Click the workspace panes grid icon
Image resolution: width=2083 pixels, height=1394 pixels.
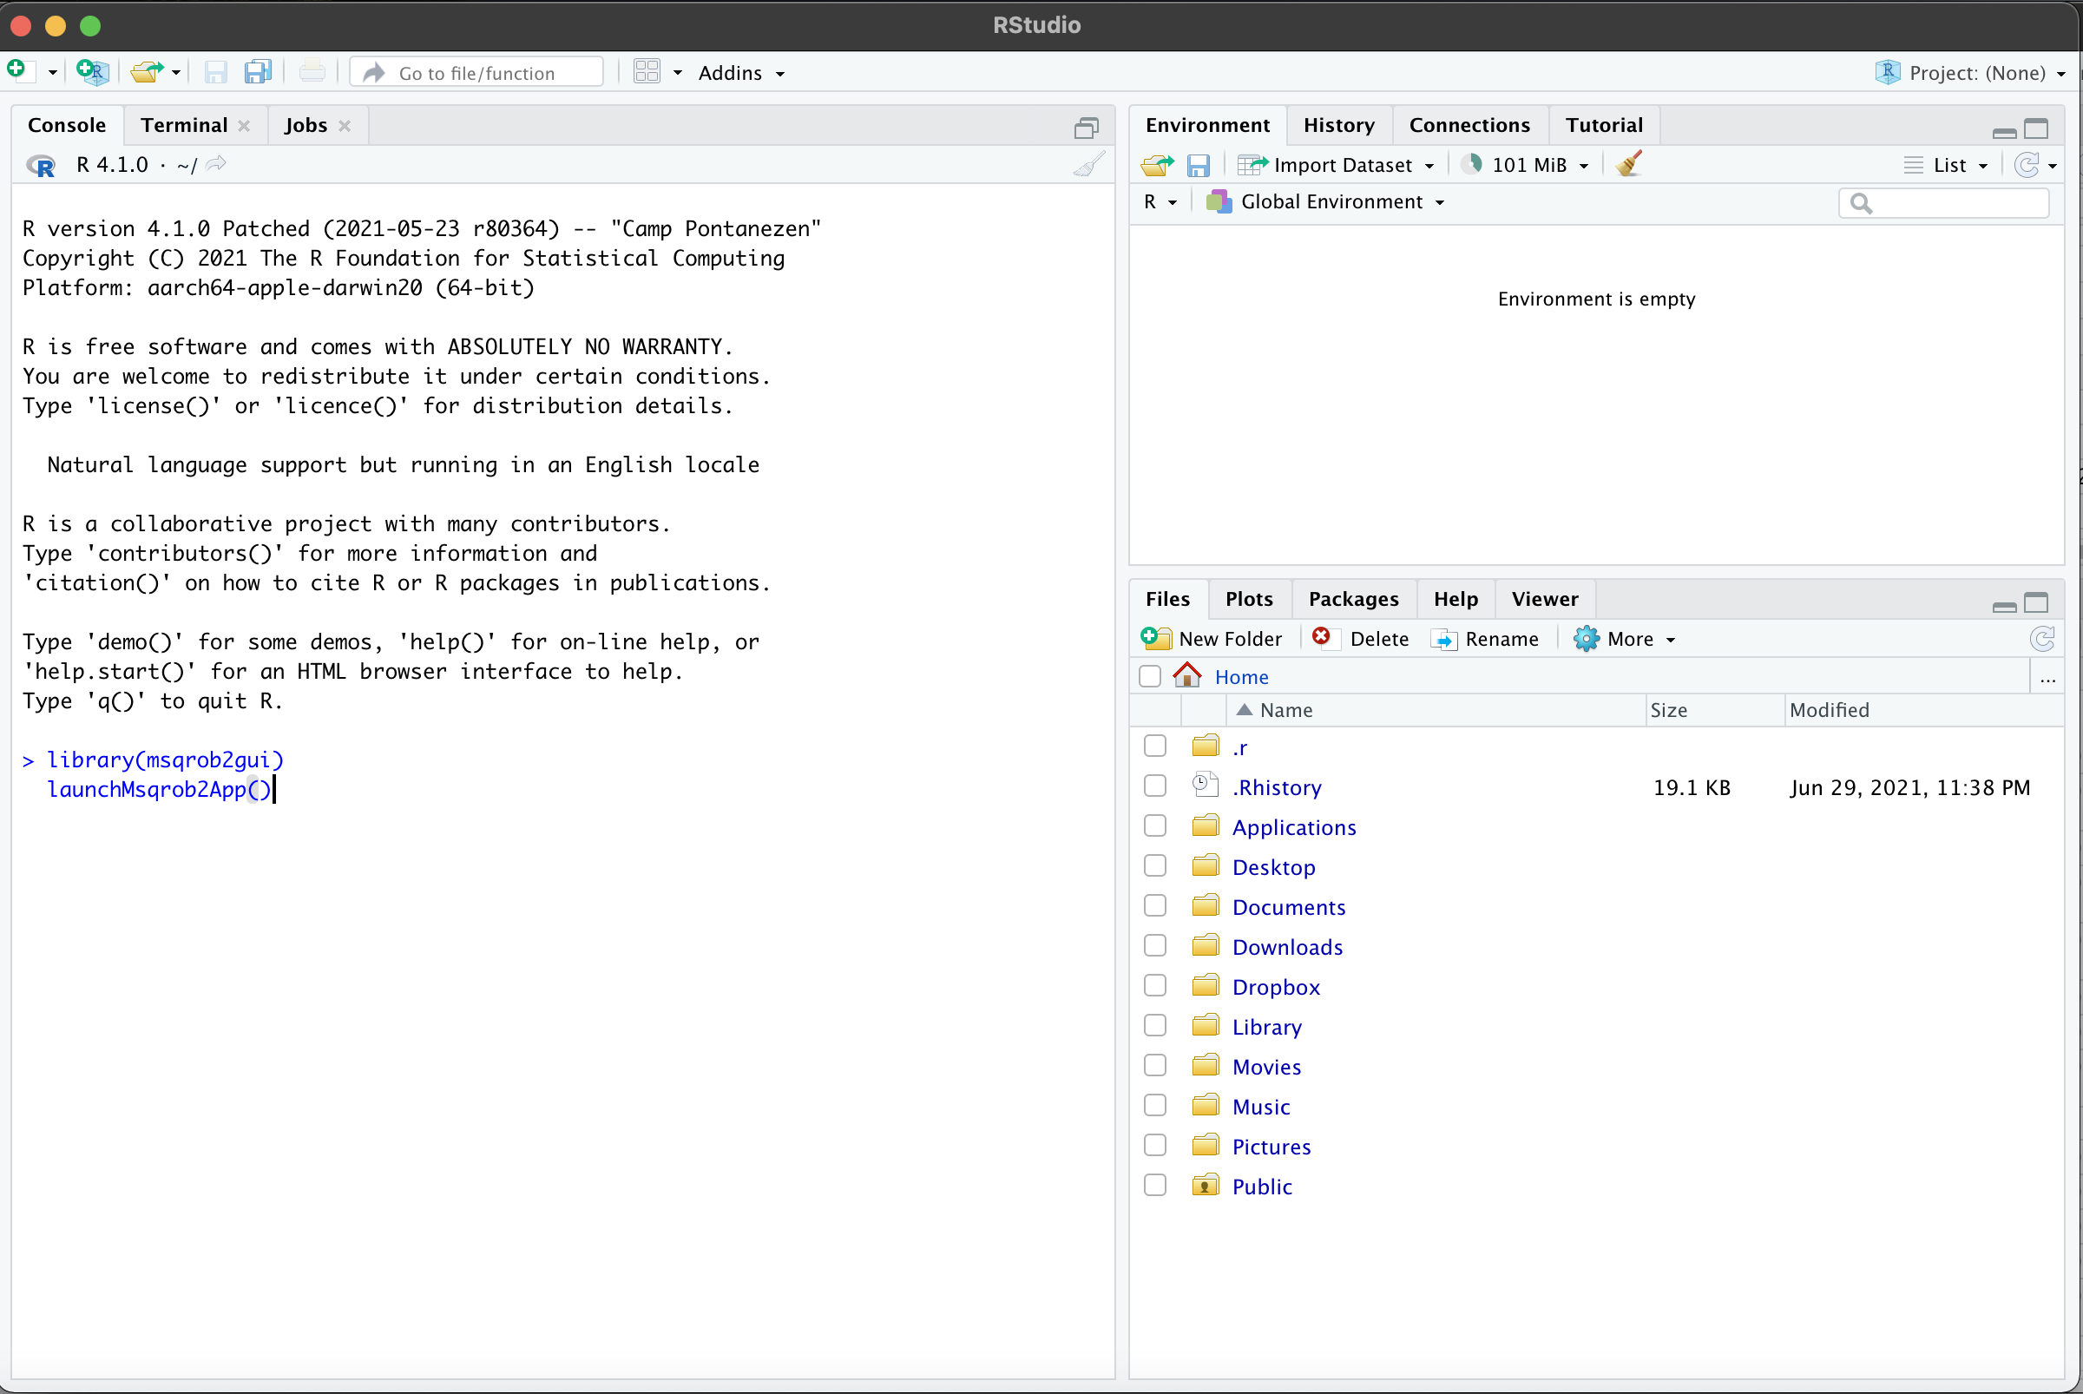click(x=647, y=72)
